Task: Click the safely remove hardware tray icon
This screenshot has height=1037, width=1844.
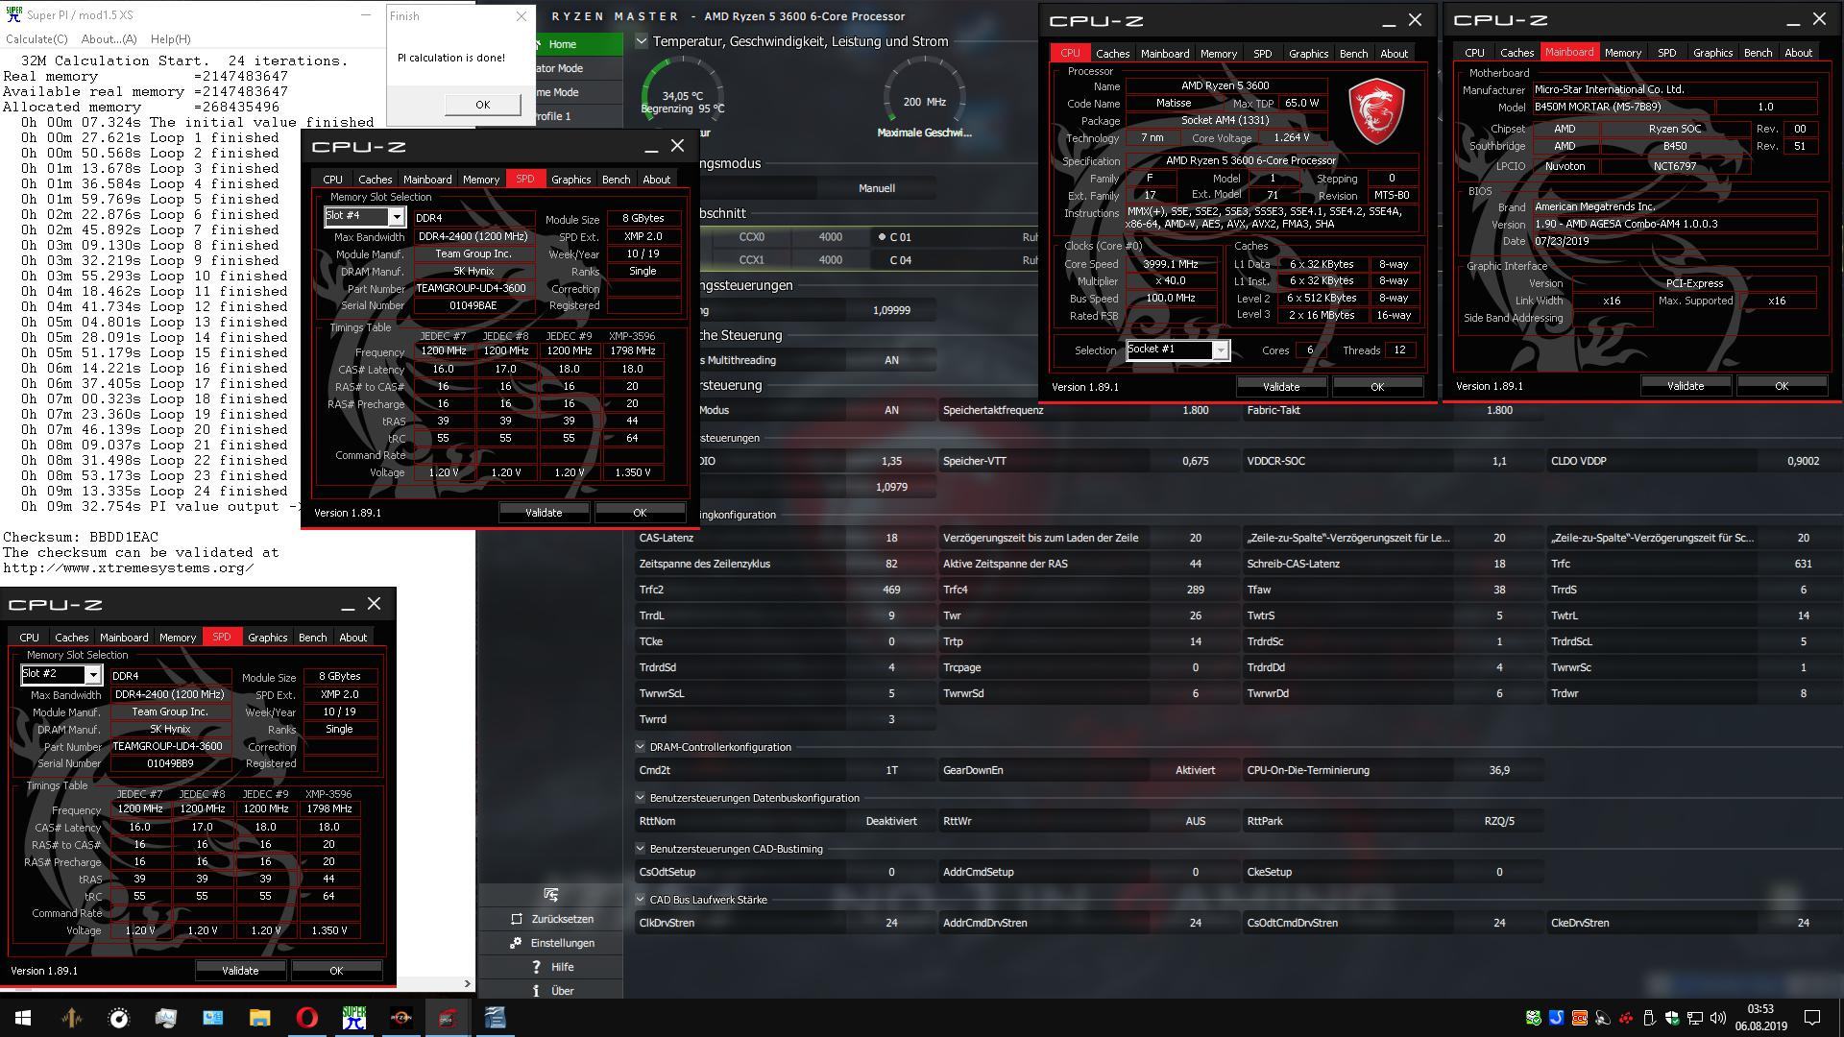Action: [x=1649, y=1018]
